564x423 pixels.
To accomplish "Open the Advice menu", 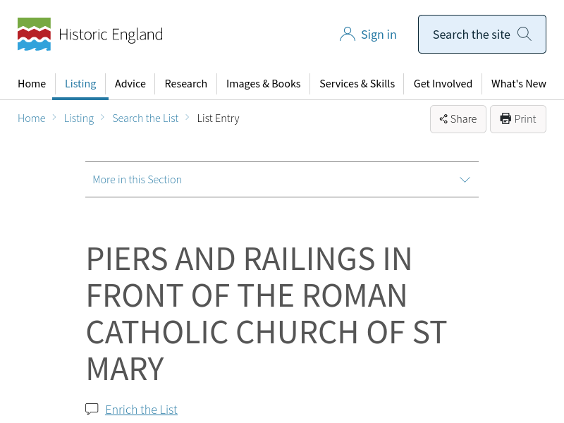I will point(130,84).
